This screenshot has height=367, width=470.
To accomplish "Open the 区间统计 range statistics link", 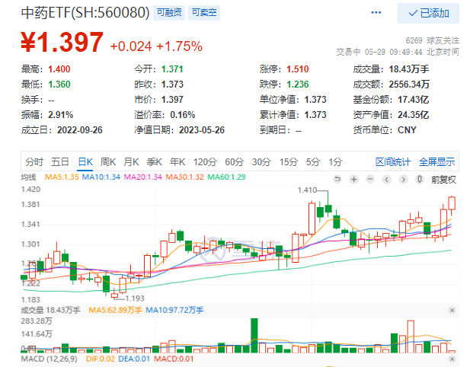I will coord(393,162).
